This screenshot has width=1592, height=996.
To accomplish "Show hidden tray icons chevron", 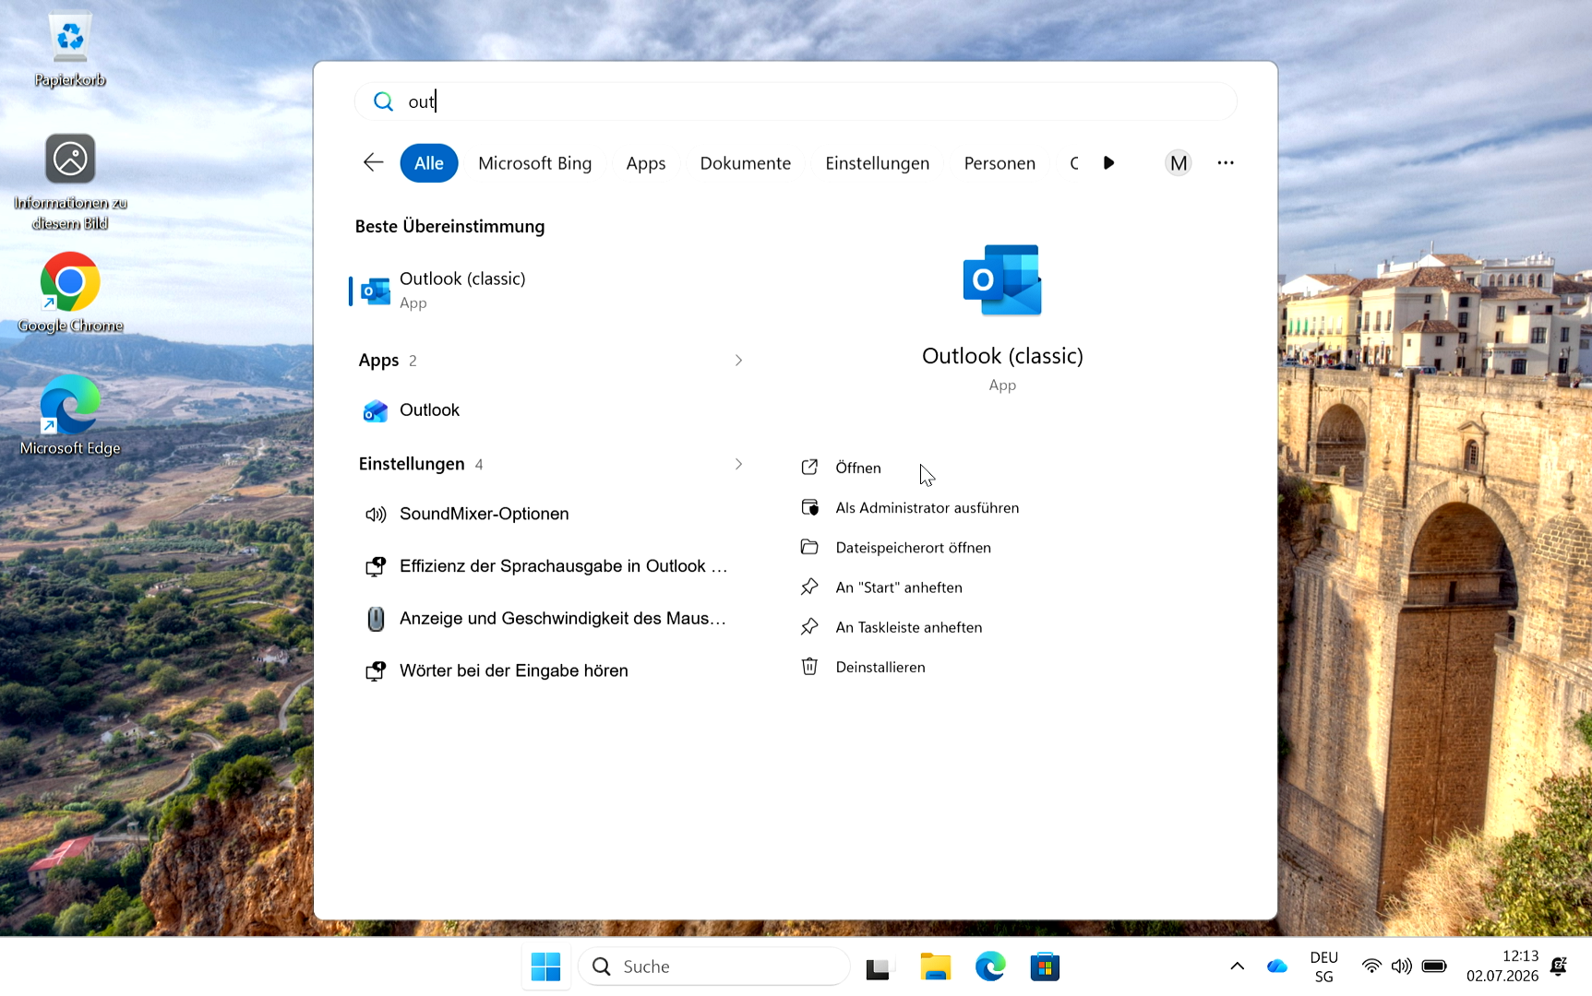I will pyautogui.click(x=1238, y=966).
